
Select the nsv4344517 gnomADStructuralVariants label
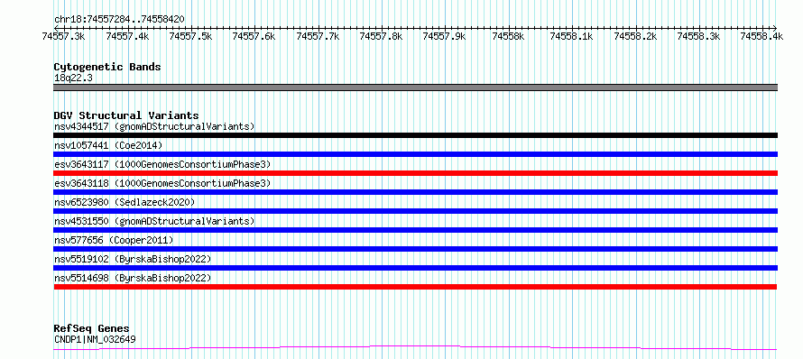(154, 126)
